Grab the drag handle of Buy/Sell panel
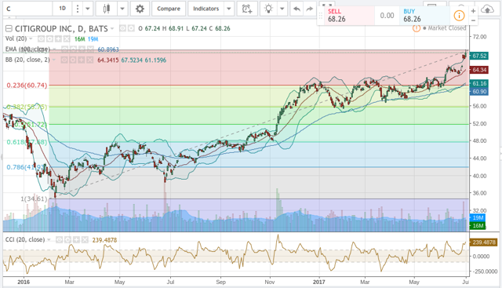 point(321,15)
